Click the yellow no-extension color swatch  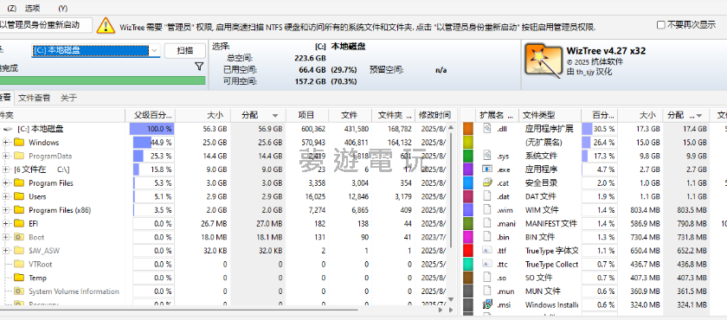click(468, 142)
